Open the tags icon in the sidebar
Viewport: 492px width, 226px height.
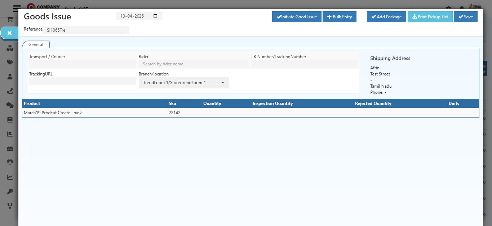pyautogui.click(x=9, y=62)
